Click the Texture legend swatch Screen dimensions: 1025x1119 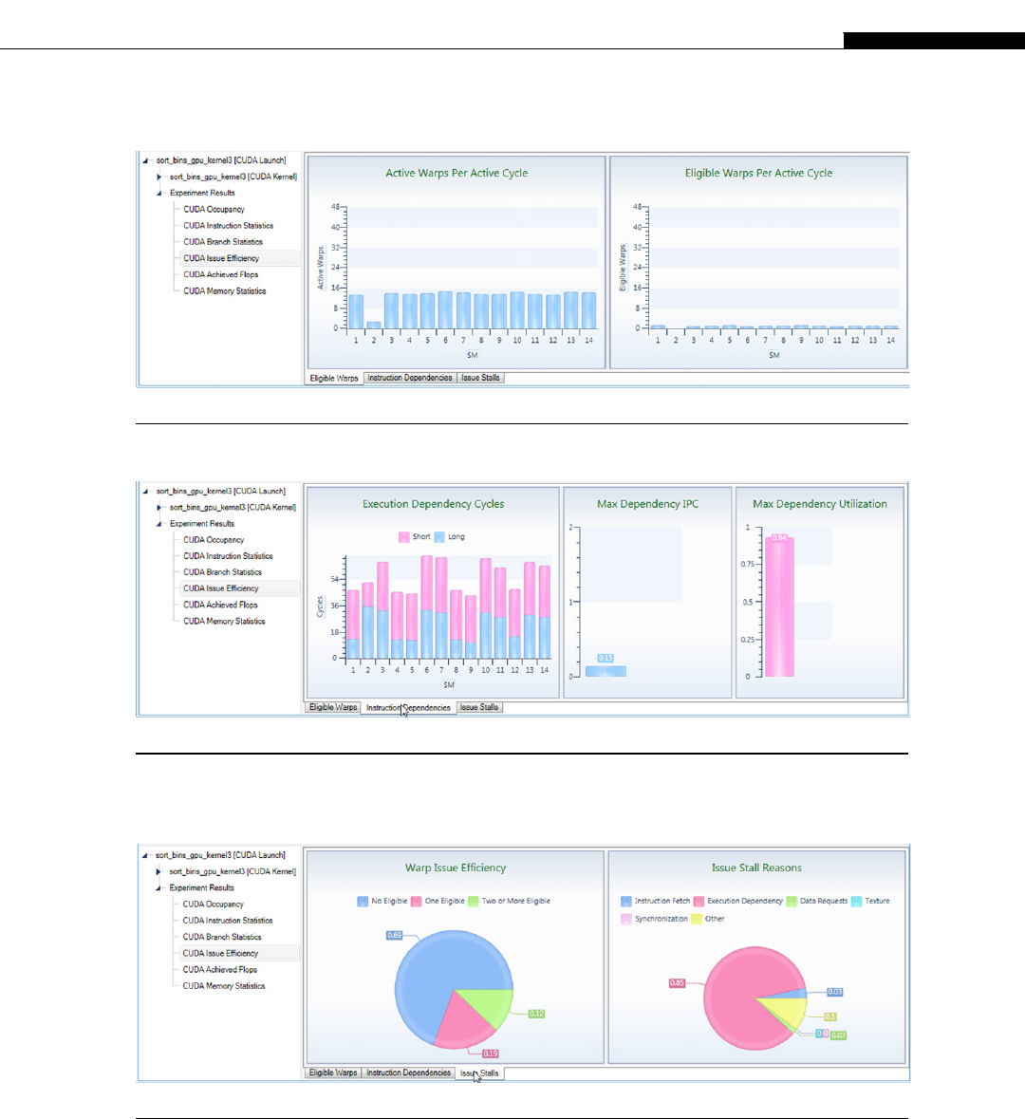tap(857, 902)
